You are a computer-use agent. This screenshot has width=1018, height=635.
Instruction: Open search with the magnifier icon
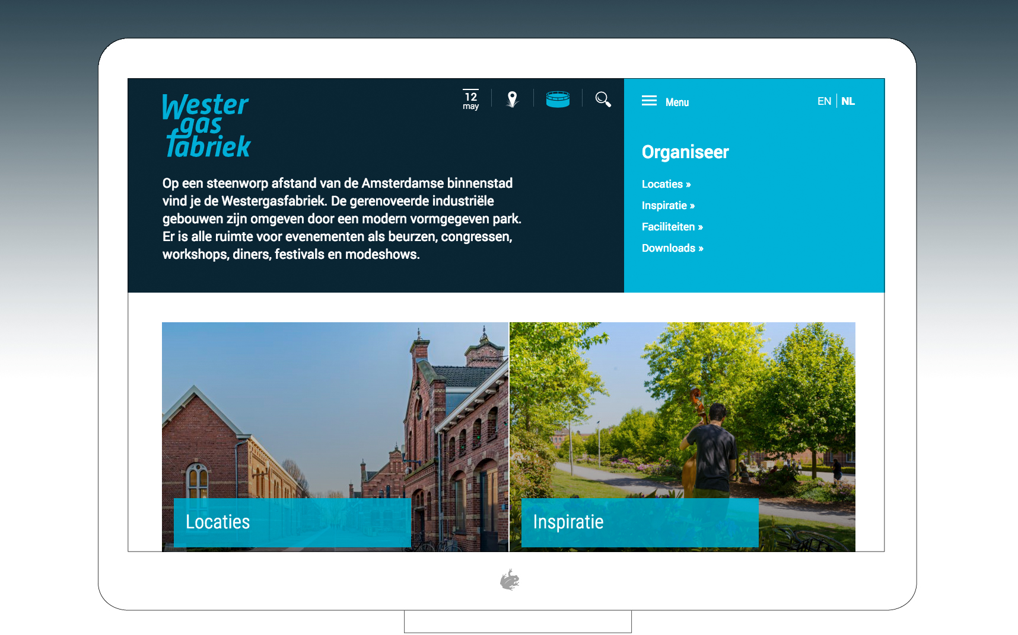[603, 99]
